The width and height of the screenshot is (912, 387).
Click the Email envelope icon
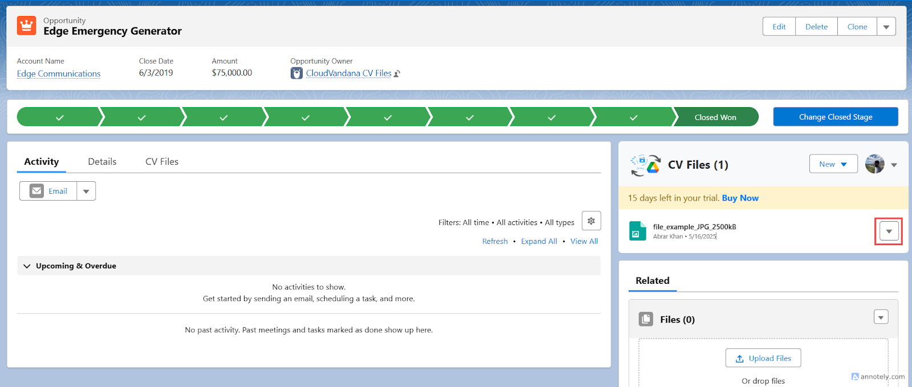pyautogui.click(x=36, y=191)
